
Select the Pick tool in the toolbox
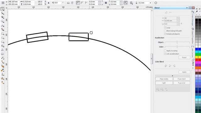[2, 9]
